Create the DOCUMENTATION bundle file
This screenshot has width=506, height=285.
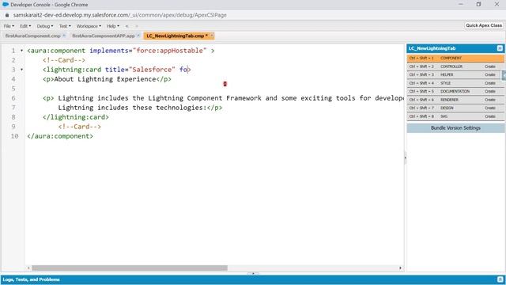(490, 92)
